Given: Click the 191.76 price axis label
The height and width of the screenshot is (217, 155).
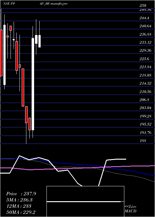Looking at the screenshot, I should (x=145, y=133).
